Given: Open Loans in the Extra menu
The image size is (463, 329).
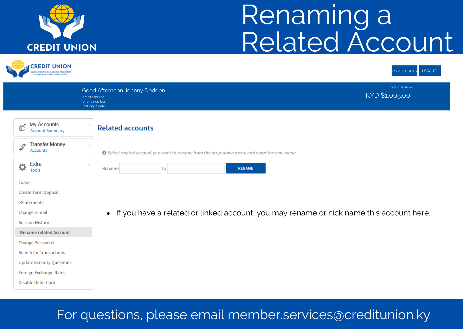Looking at the screenshot, I should click(24, 183).
